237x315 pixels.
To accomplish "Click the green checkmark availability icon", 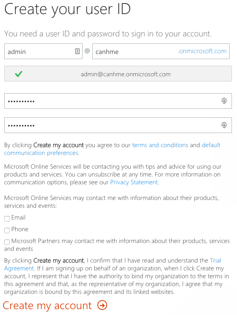I will (x=18, y=74).
